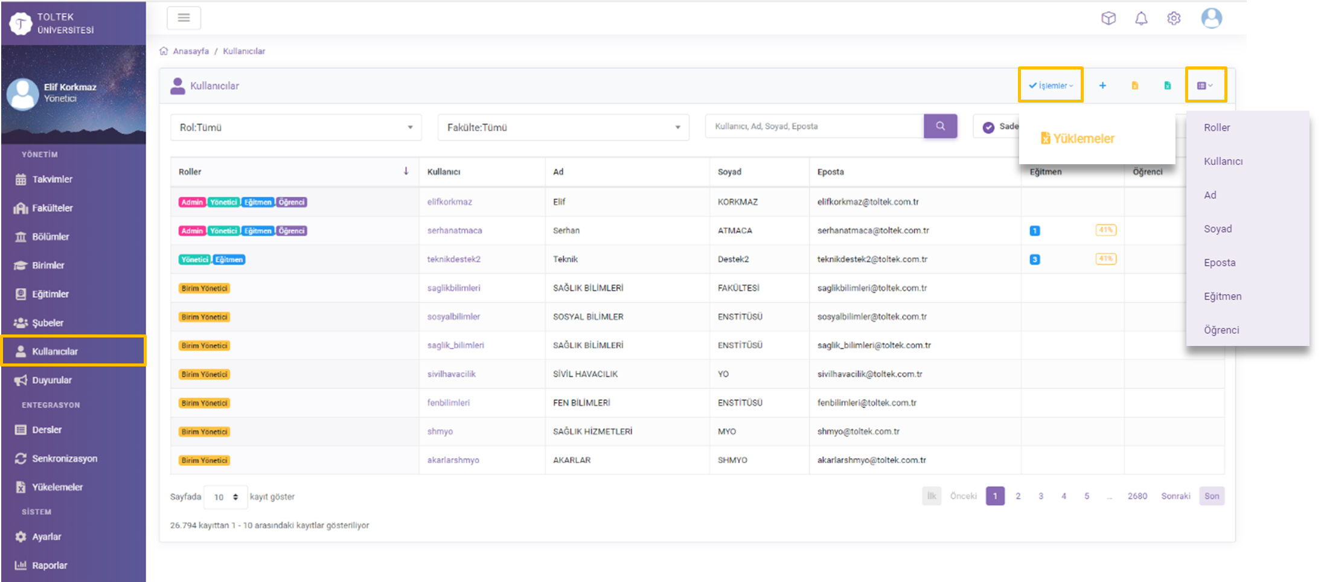The width and height of the screenshot is (1321, 582).
Task: Click the hamburger menu toggle button
Action: 184,18
